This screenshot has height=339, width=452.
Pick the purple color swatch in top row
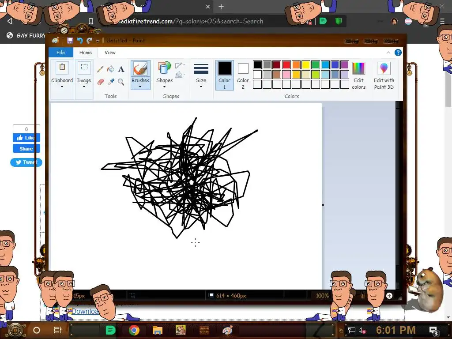tap(344, 65)
